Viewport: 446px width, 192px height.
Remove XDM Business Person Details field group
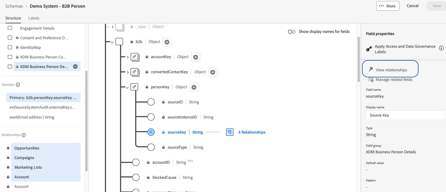75,67
